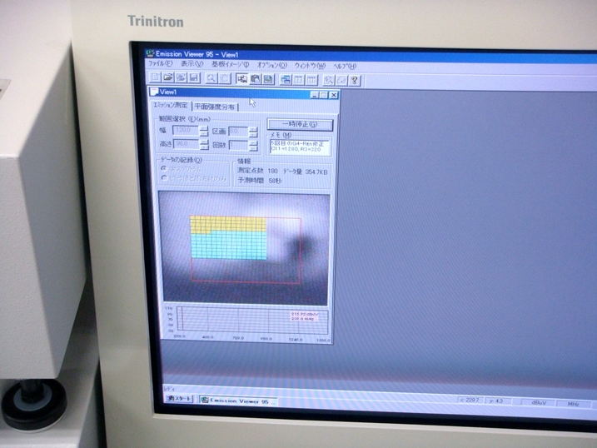This screenshot has height=448, width=597.
Task: Click the 高さ height spinner arrows
Action: click(x=203, y=144)
